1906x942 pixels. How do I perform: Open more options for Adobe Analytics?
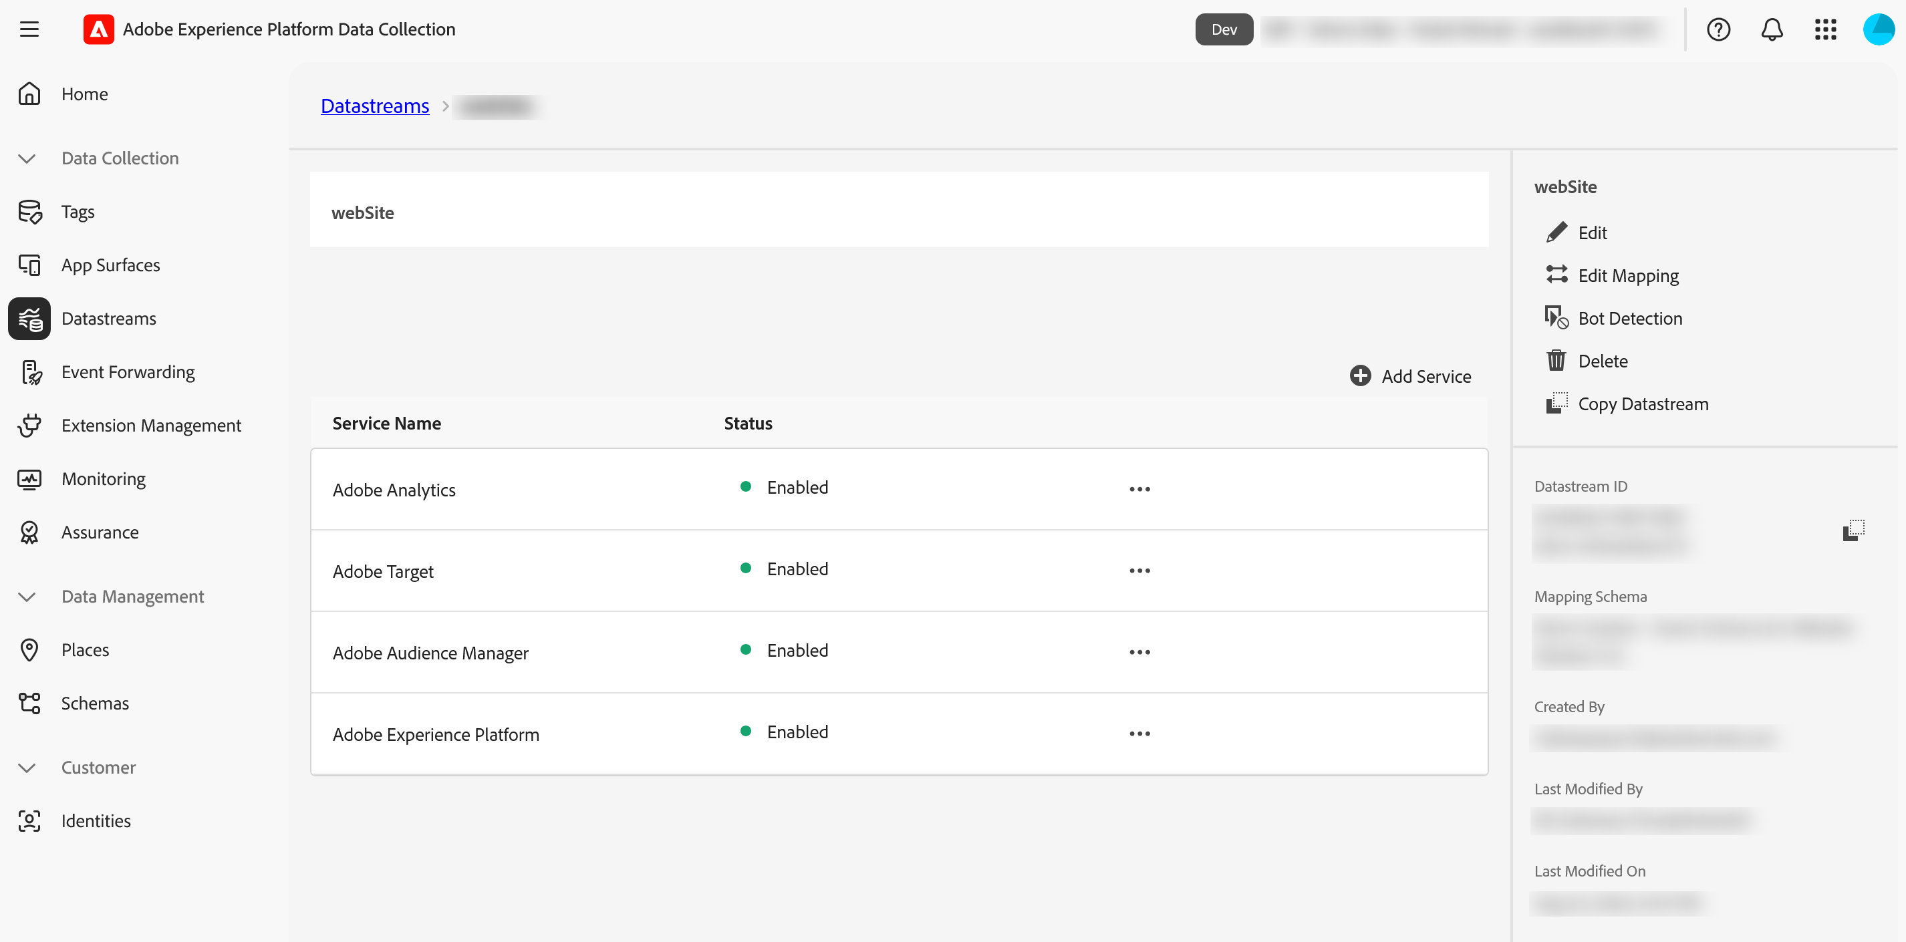point(1139,489)
